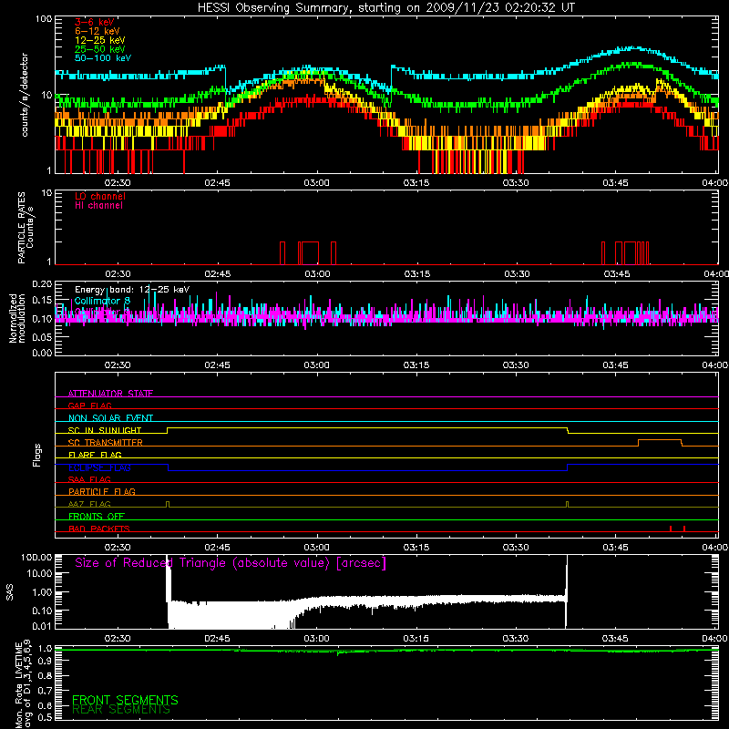Viewport: 729px width, 729px height.
Task: Click the '10.00' tick on SAS axis
Action: tap(38, 573)
